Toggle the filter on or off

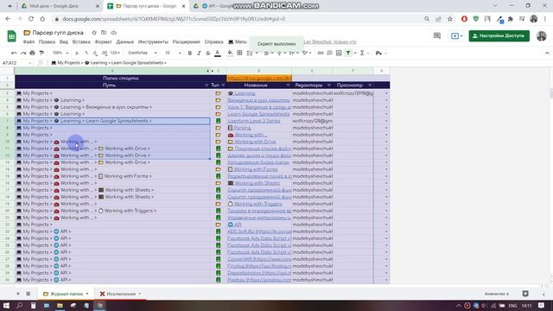(348, 53)
